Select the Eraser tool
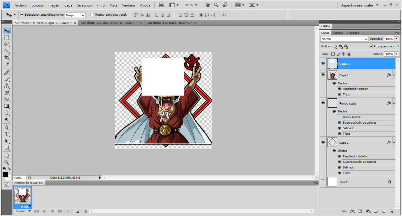 [x=7, y=99]
